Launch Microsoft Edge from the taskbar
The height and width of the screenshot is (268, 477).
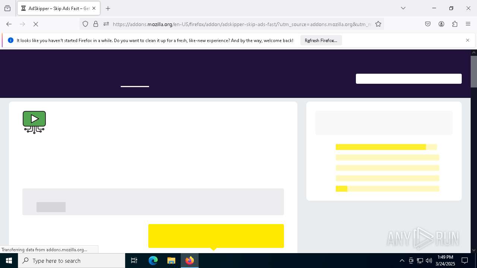153,261
